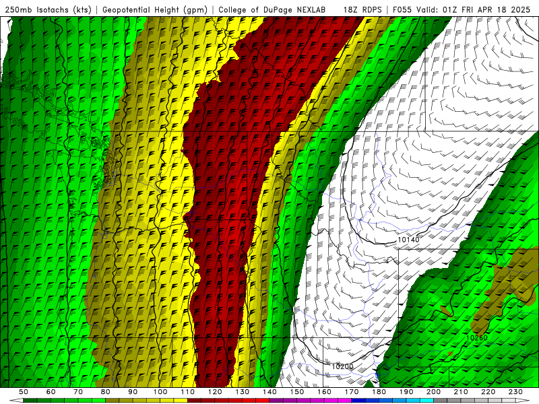Click the '18Z RDPS' model run label
Image resolution: width=539 pixels, height=404 pixels.
(x=362, y=10)
